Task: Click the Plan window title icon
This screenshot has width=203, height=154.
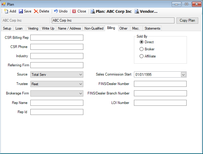Action: pyautogui.click(x=4, y=4)
